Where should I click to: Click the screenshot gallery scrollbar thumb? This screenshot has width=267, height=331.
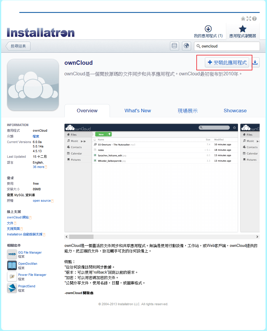pyautogui.click(x=81, y=237)
